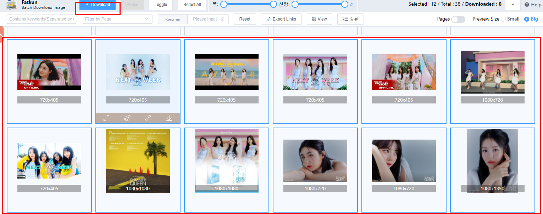This screenshot has width=543, height=214.
Task: Share hovered image to Weibo
Action: click(x=127, y=118)
